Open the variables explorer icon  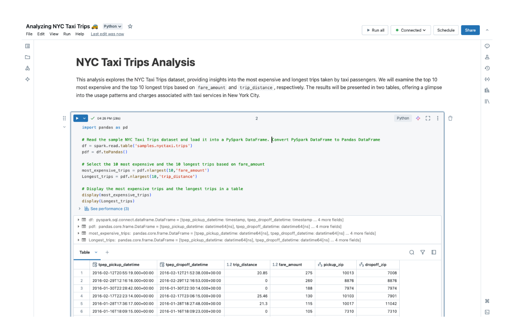pos(487,79)
